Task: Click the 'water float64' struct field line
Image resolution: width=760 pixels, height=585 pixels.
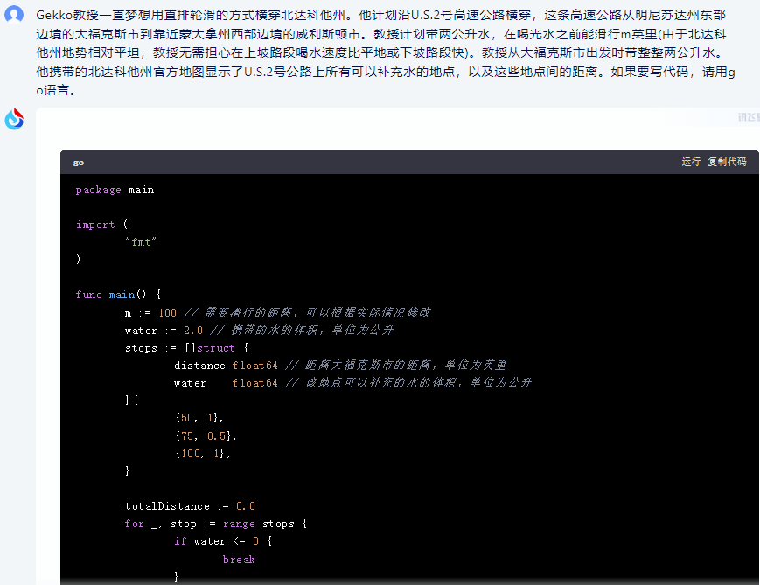Action: pos(352,383)
